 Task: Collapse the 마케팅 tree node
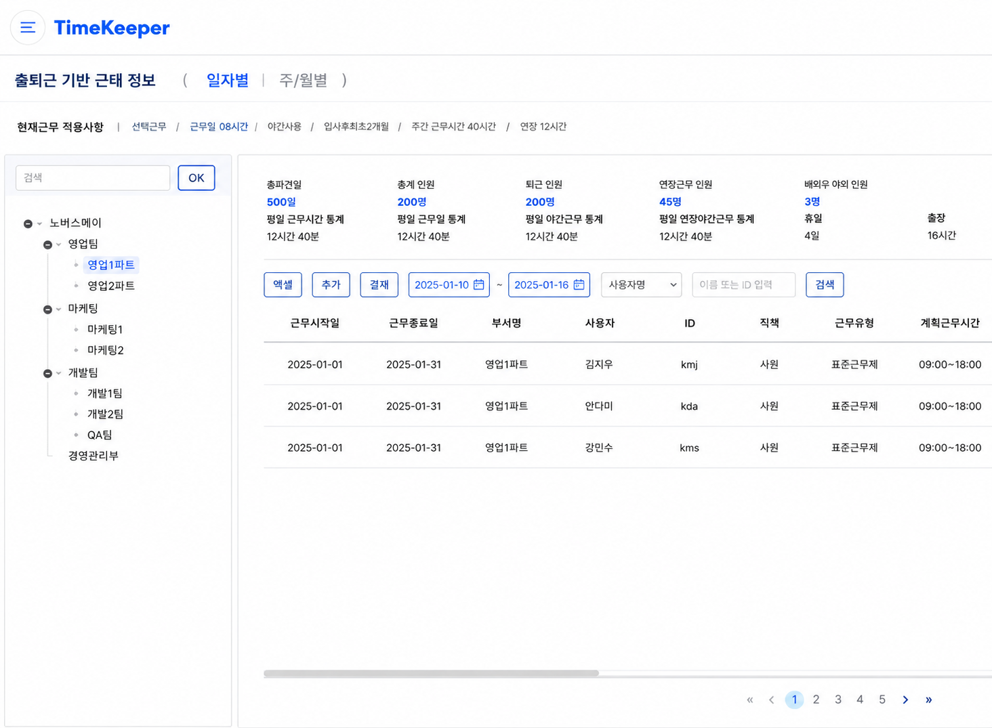point(47,309)
